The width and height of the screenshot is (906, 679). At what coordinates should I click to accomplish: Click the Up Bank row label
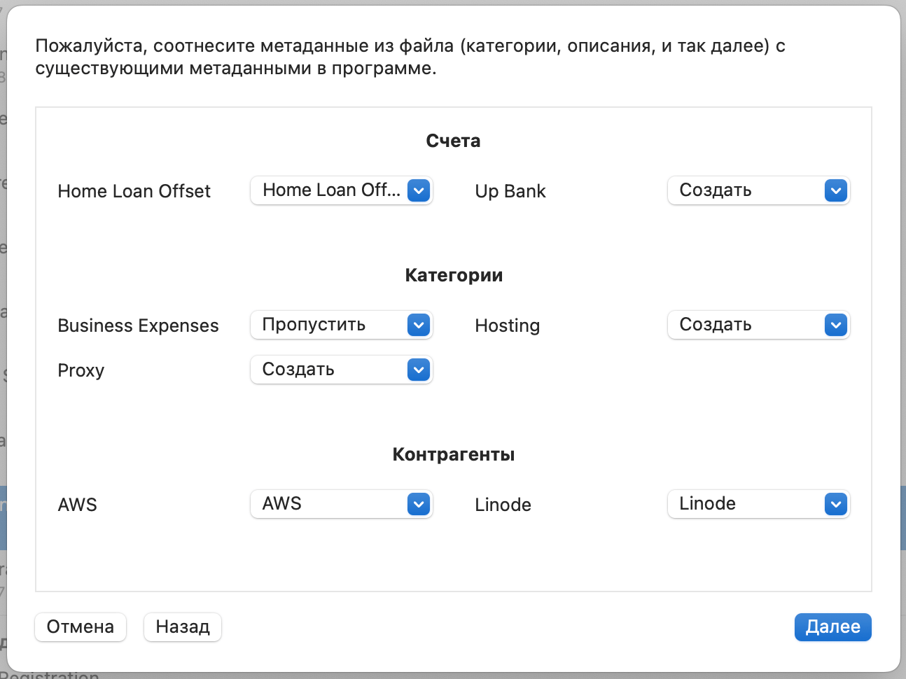point(510,191)
